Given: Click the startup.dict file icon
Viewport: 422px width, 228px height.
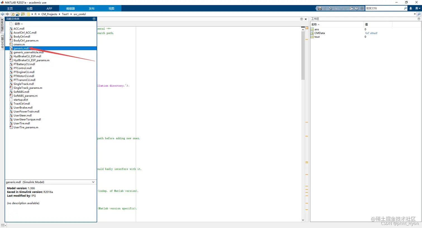Looking at the screenshot, I should [x=11, y=100].
